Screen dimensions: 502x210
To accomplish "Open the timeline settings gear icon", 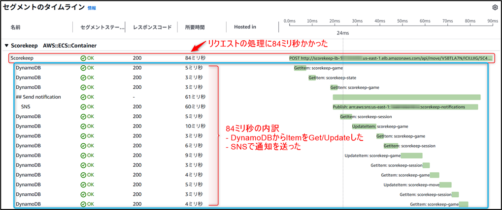I will pyautogui.click(x=495, y=8).
